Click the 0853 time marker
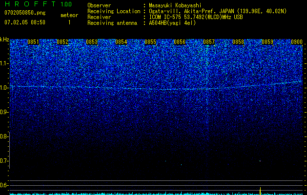The width and height of the screenshot is (307, 195). coord(92,42)
